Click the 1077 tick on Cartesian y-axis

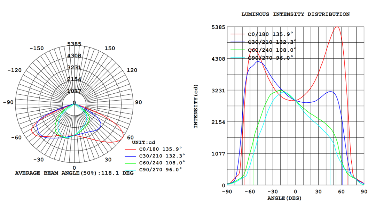click(218, 153)
